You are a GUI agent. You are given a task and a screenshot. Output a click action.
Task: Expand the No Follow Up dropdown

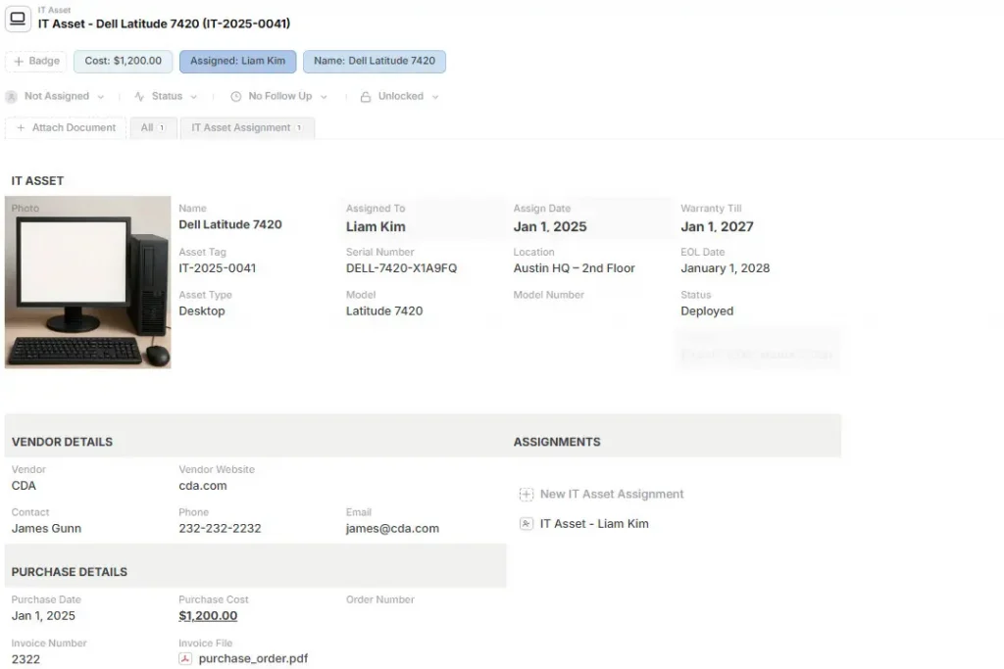pyautogui.click(x=324, y=96)
